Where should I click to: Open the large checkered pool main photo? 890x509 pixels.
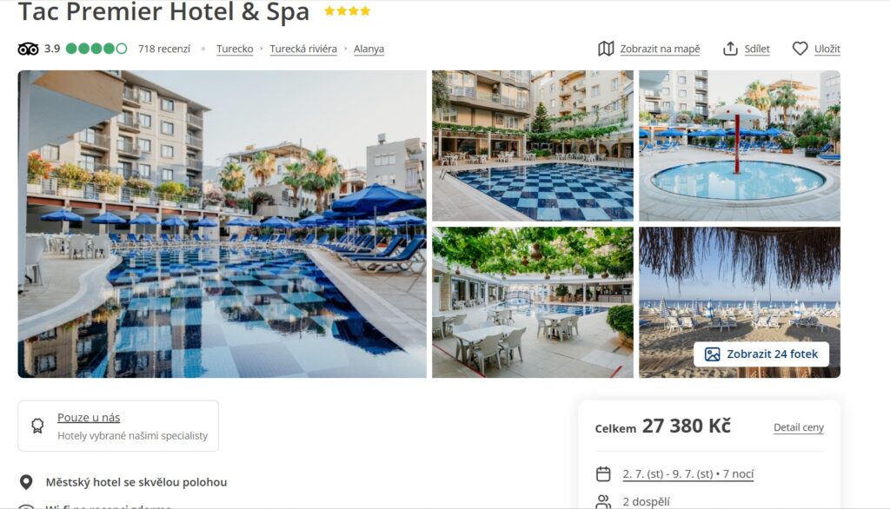[222, 224]
